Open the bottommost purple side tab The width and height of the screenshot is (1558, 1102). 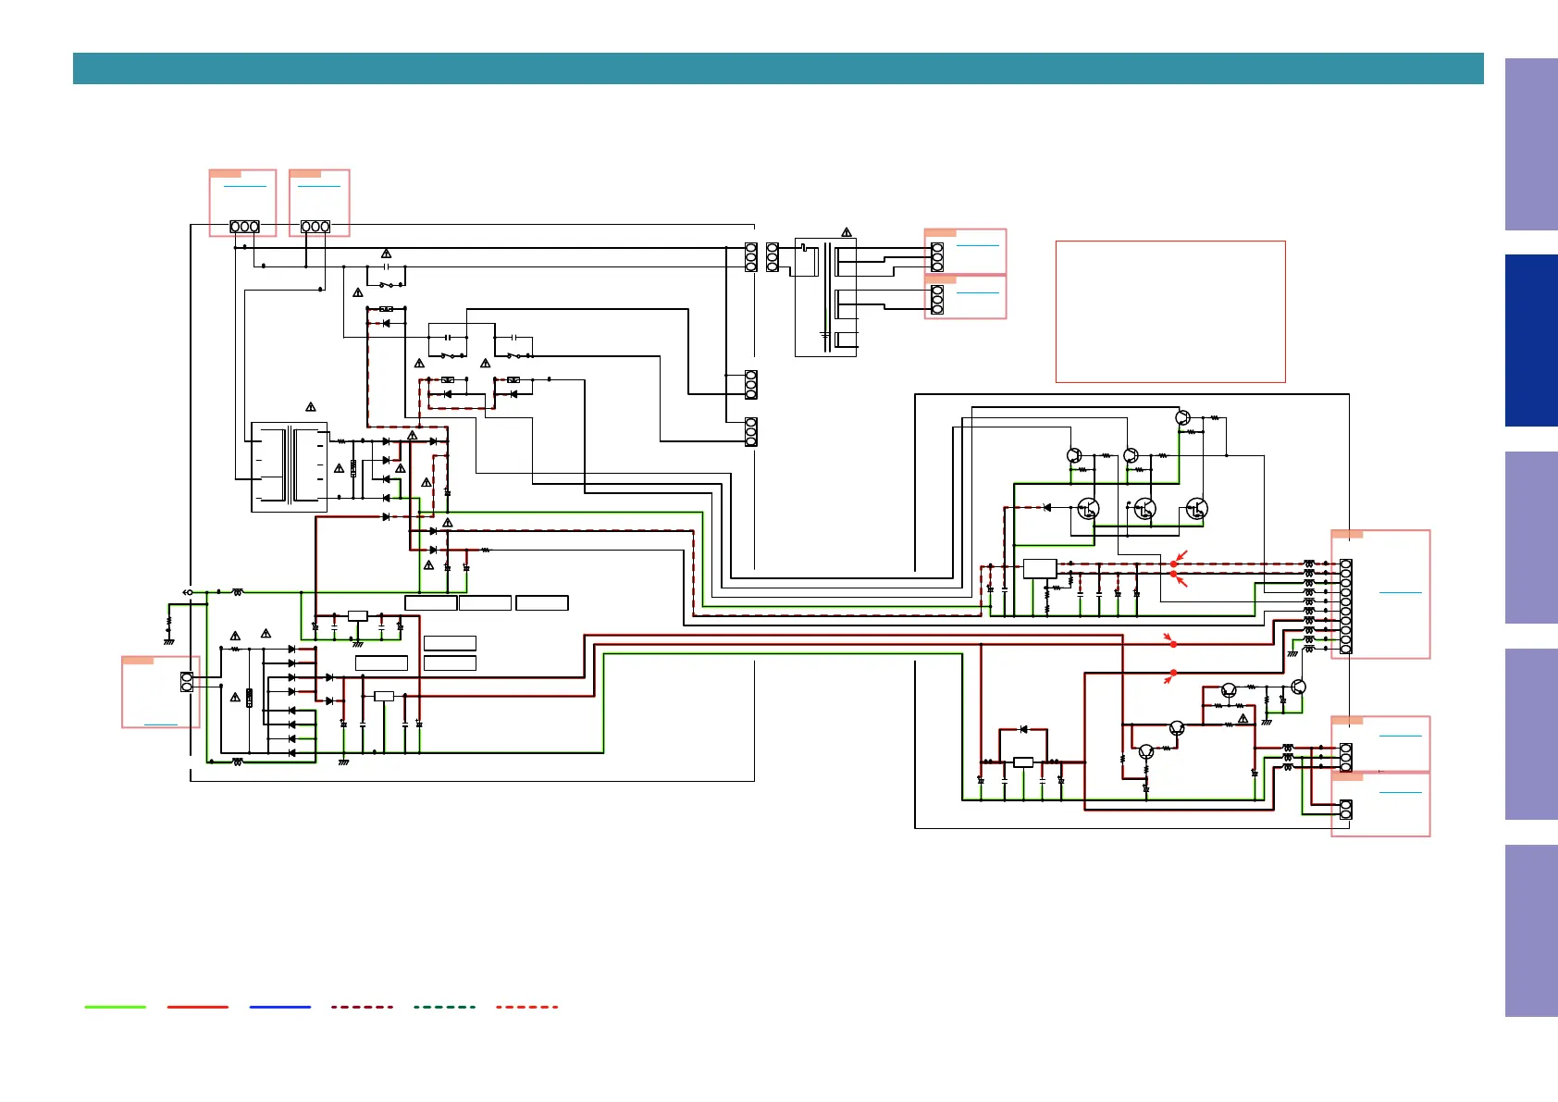click(1531, 931)
